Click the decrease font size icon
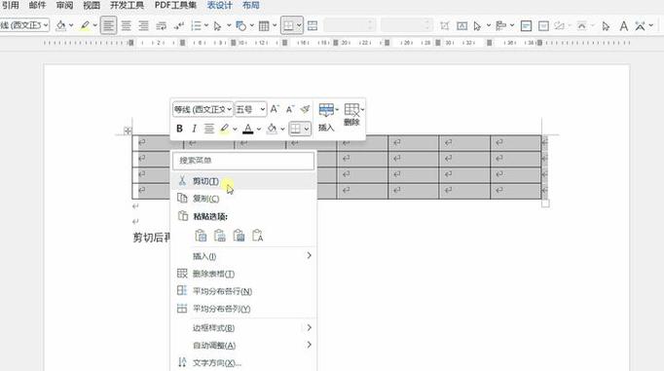This screenshot has height=371, width=664. coord(290,109)
